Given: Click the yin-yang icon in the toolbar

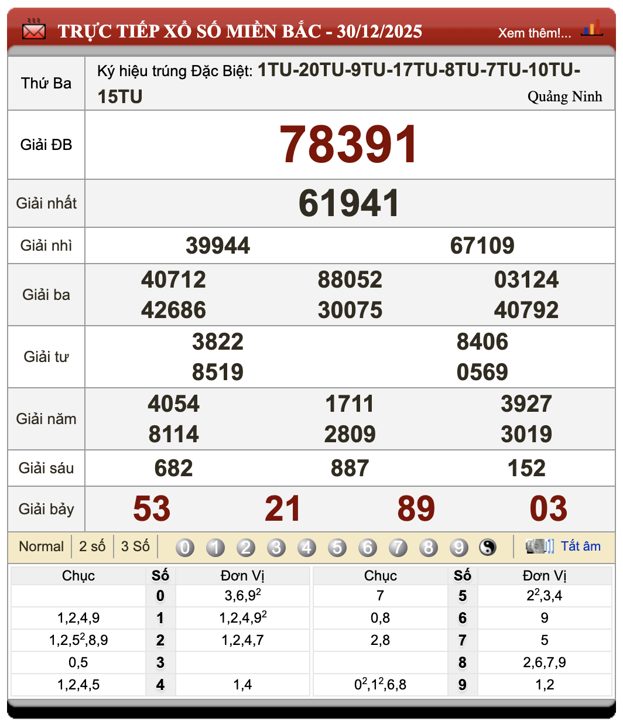Looking at the screenshot, I should pos(487,547).
